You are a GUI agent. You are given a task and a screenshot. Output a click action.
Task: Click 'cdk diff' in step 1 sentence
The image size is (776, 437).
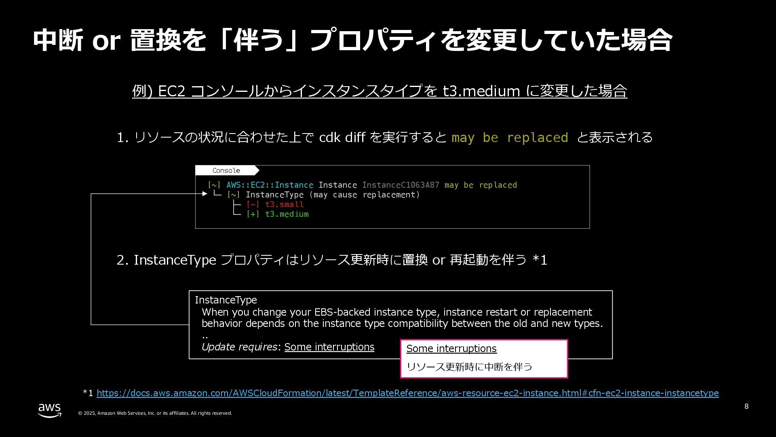342,137
